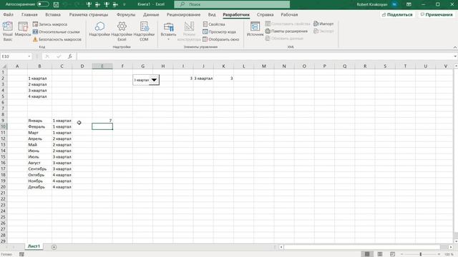
Task: Toggle the AutoSave switch
Action: pos(43,4)
